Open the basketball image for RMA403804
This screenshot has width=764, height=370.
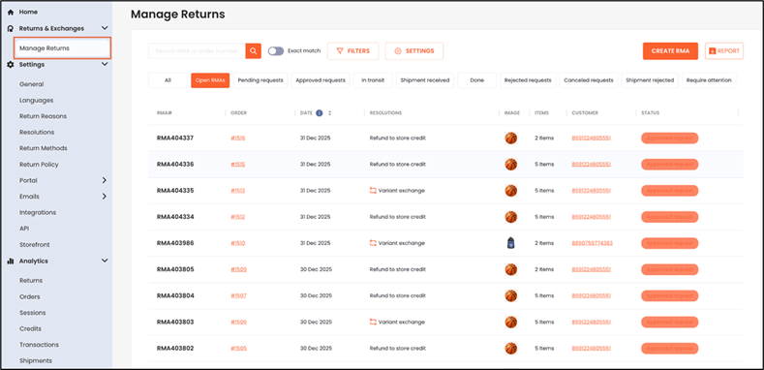510,295
